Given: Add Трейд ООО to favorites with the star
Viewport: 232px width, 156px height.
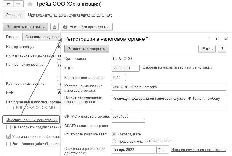Looking at the screenshot, I should coord(30,4).
